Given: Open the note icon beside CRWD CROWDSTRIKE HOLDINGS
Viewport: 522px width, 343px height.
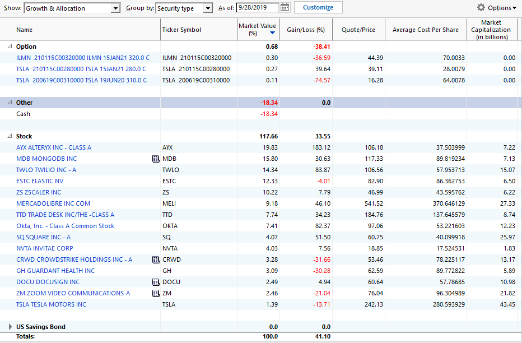Looking at the screenshot, I should pyautogui.click(x=156, y=259).
